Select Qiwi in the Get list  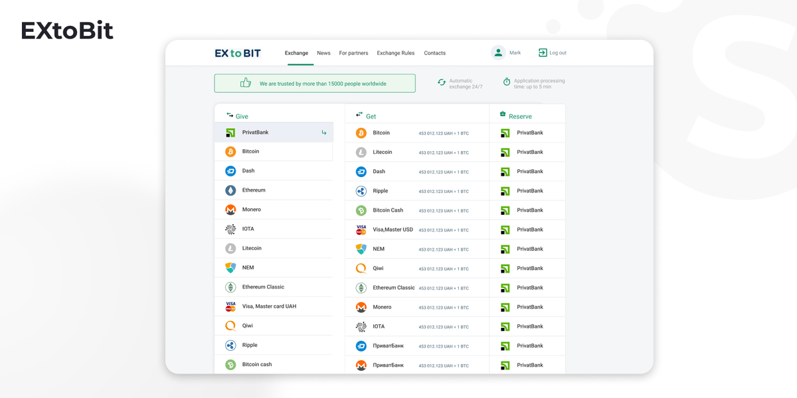(417, 268)
